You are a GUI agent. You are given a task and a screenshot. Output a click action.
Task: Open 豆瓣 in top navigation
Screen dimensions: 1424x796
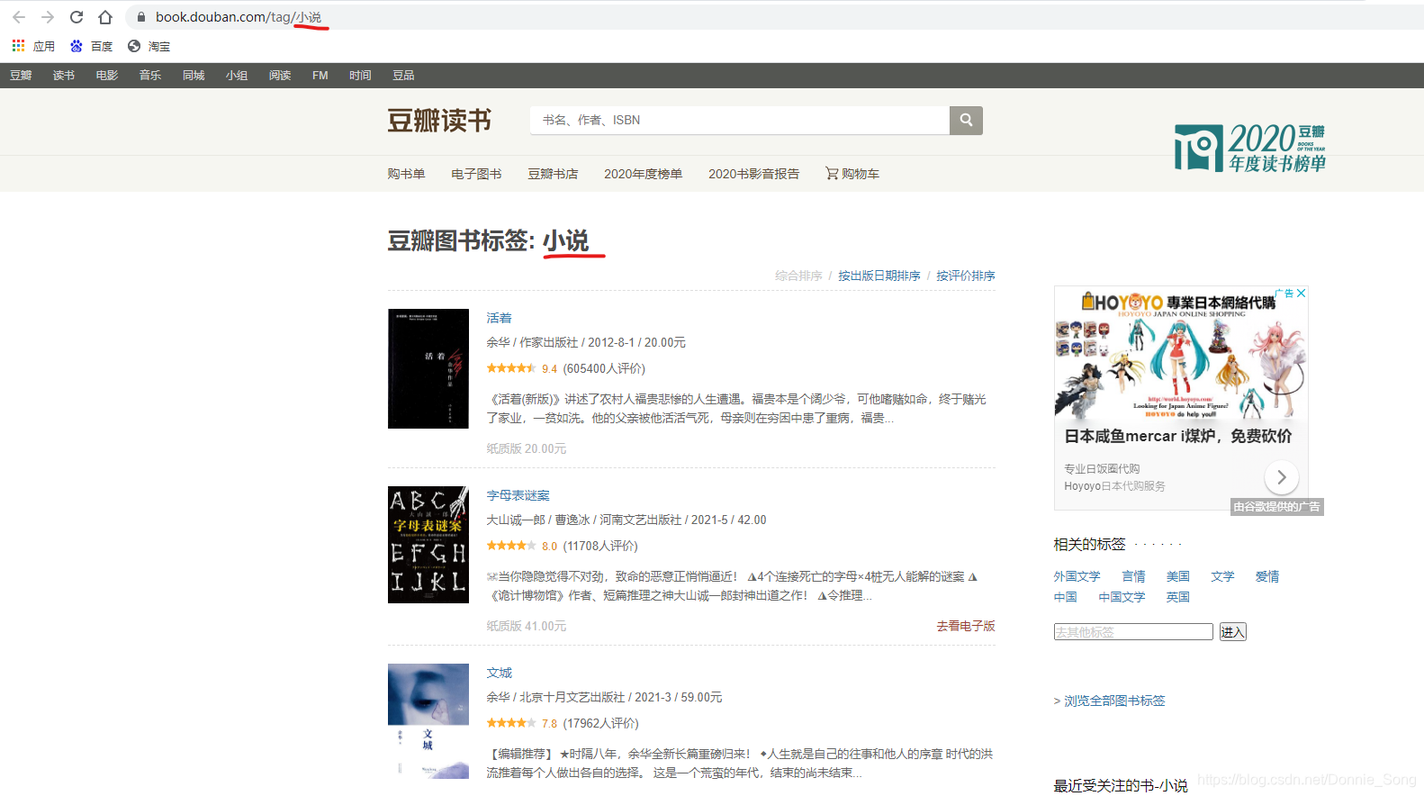[21, 76]
